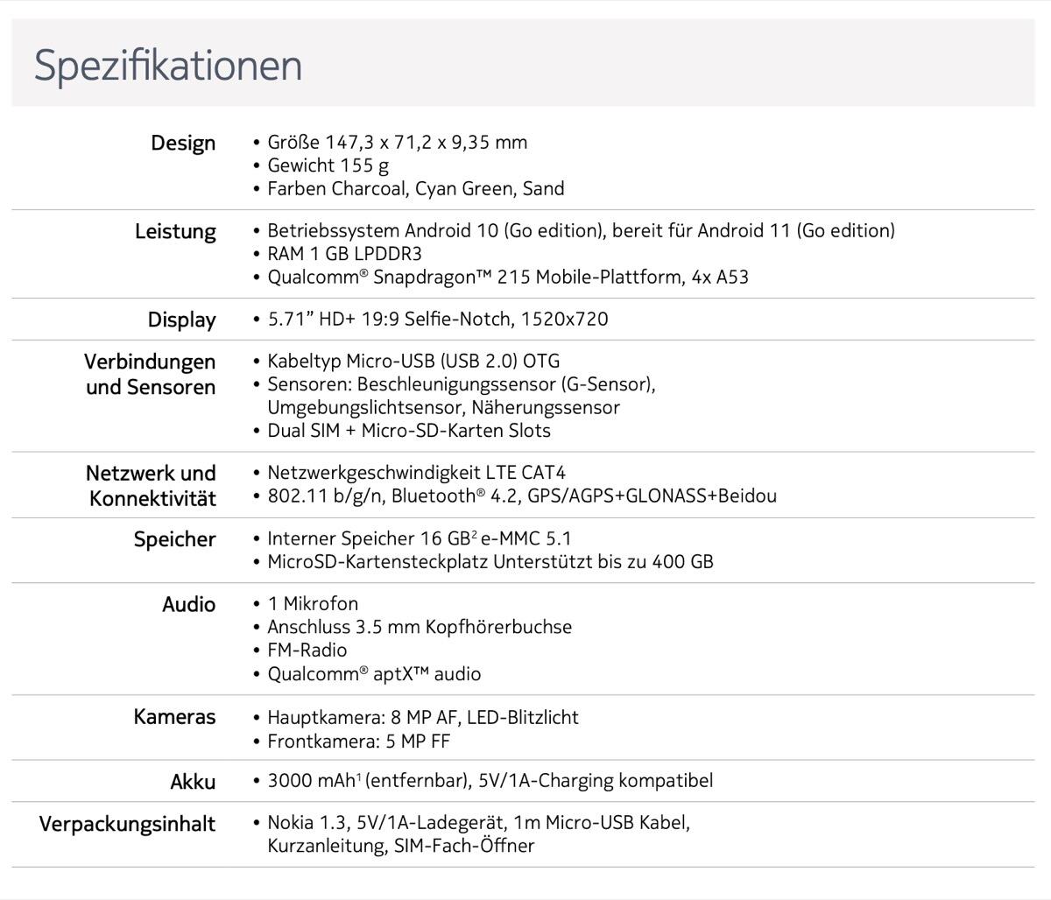1051x900 pixels.
Task: Select the Frontkamera 5 MP FF line
Action: click(359, 742)
